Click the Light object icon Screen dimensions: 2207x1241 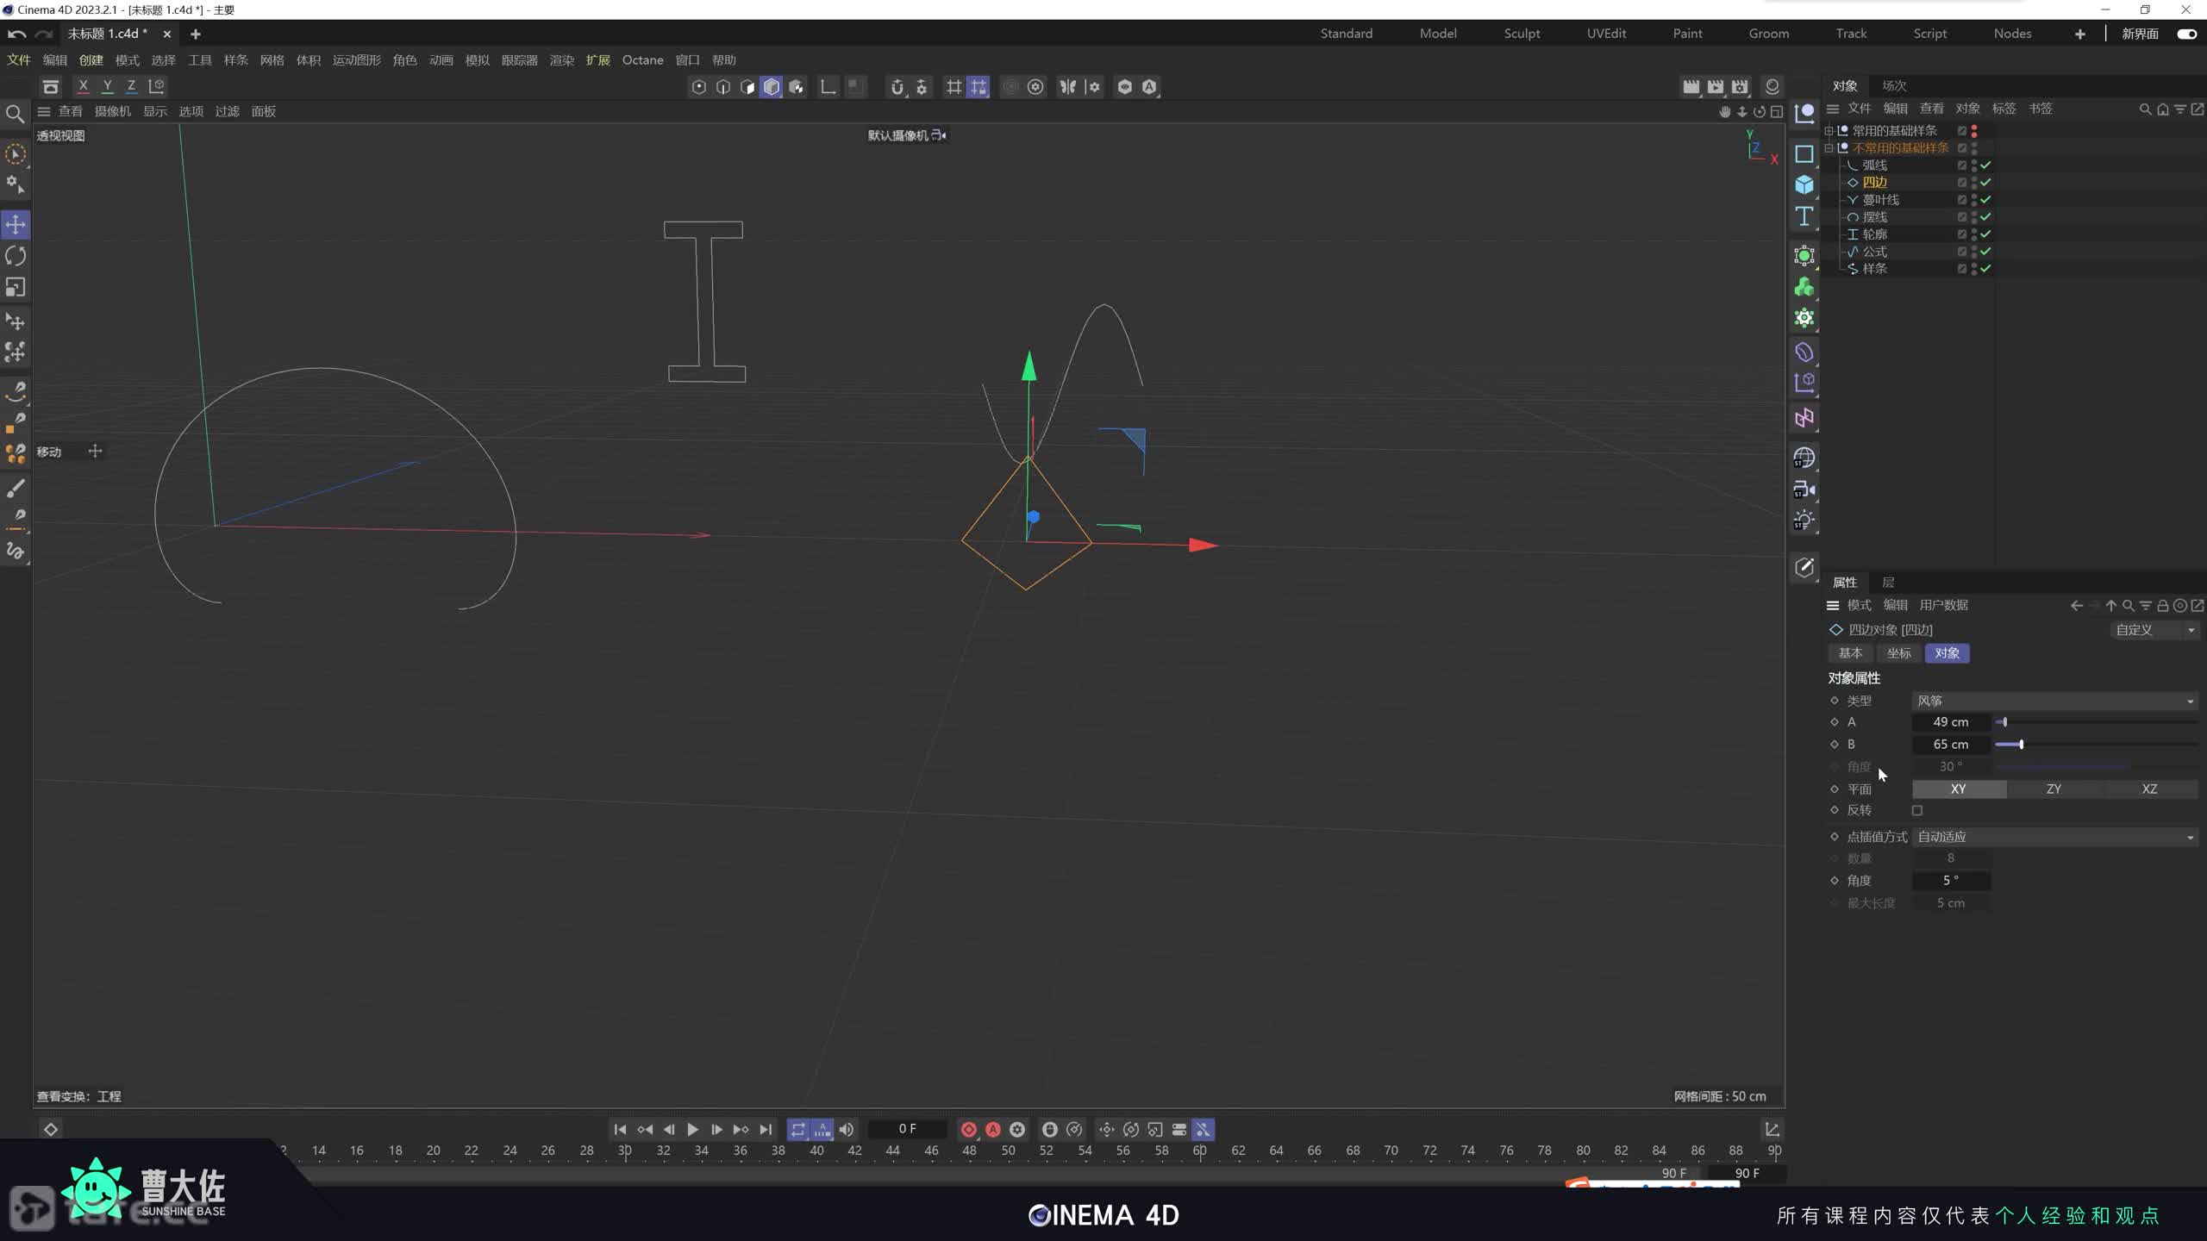(1804, 521)
